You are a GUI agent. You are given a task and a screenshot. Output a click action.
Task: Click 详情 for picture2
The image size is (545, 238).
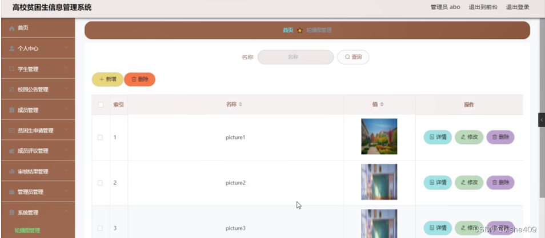[x=438, y=183]
